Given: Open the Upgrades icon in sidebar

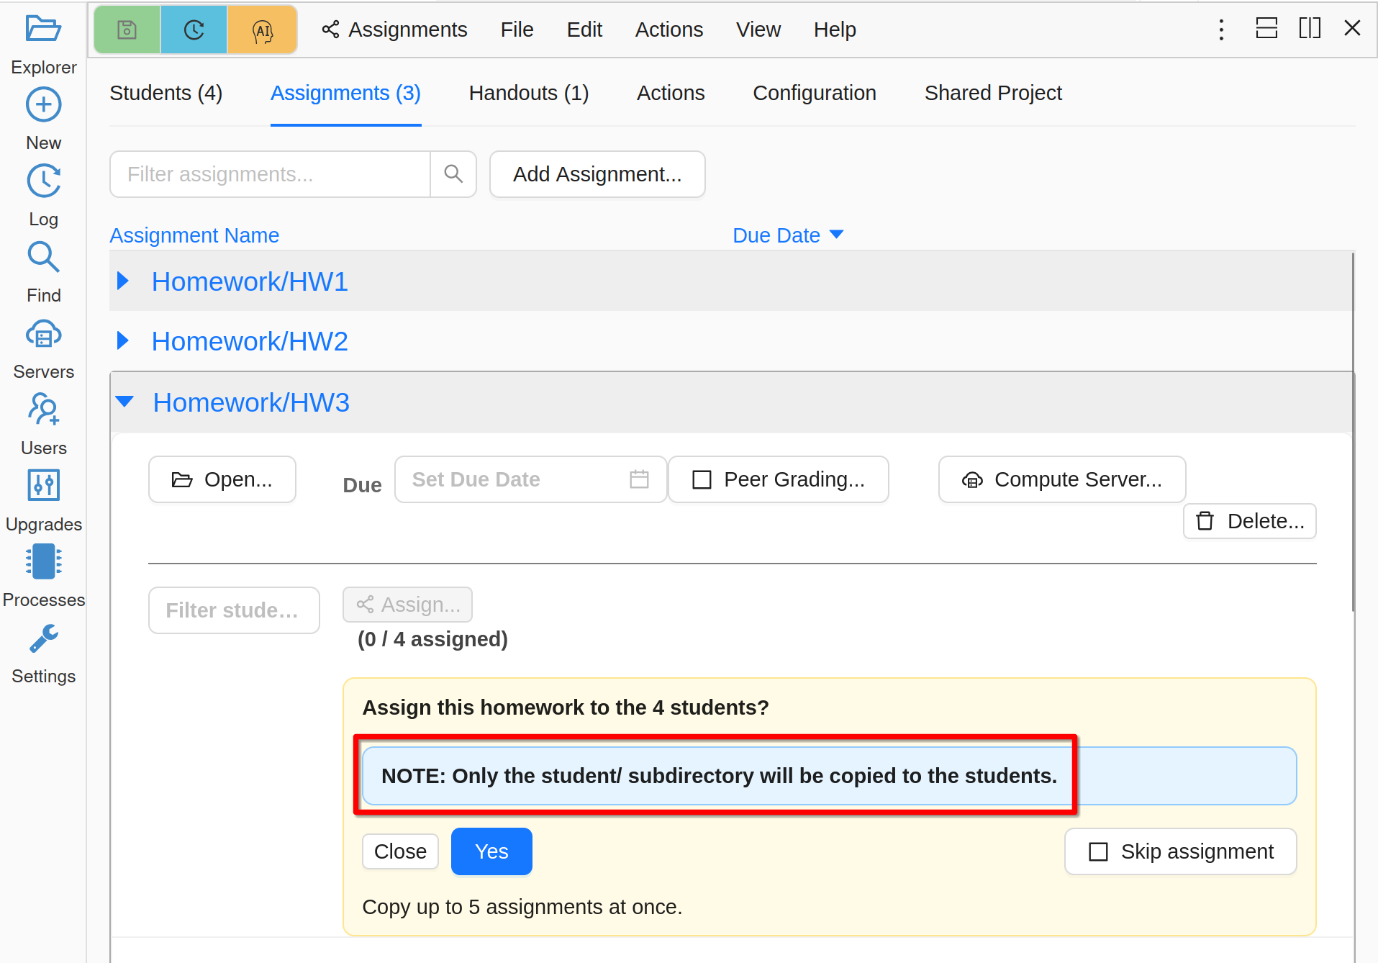Looking at the screenshot, I should (43, 486).
